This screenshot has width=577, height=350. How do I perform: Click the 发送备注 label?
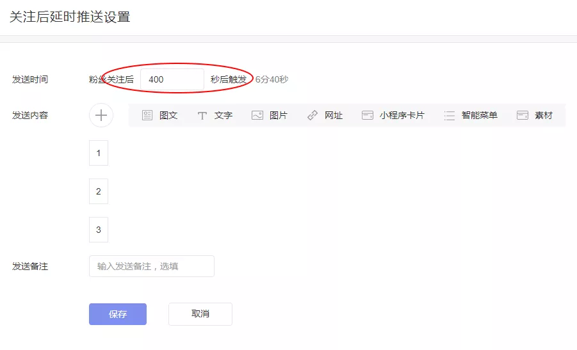(x=30, y=266)
